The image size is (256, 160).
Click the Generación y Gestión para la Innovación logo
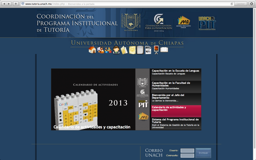click(158, 22)
